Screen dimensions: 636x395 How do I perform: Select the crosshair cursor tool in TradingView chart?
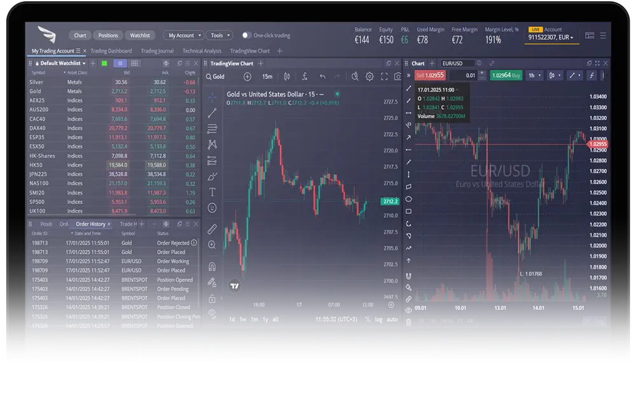(x=212, y=97)
